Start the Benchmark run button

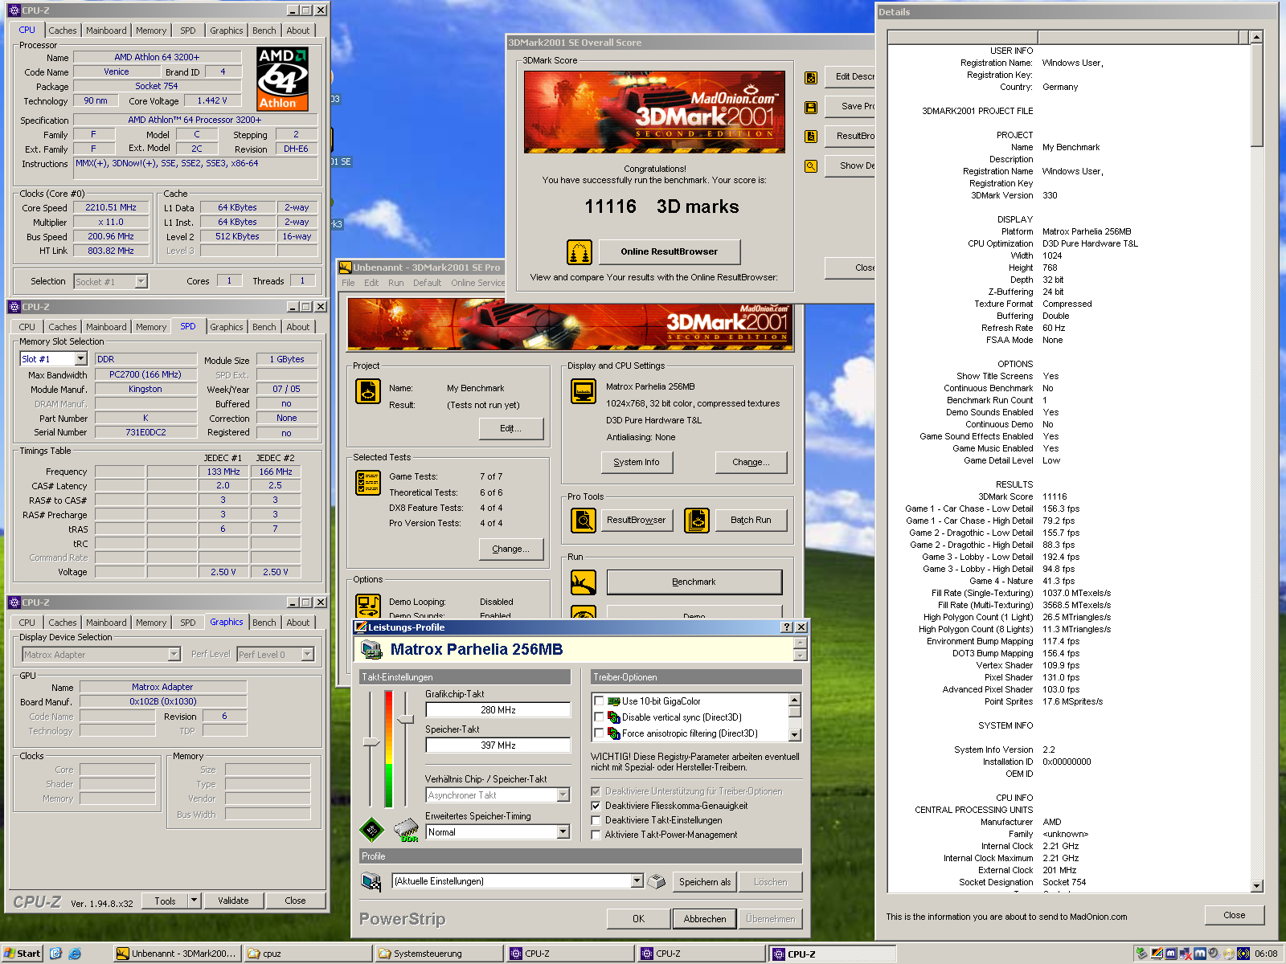(694, 582)
